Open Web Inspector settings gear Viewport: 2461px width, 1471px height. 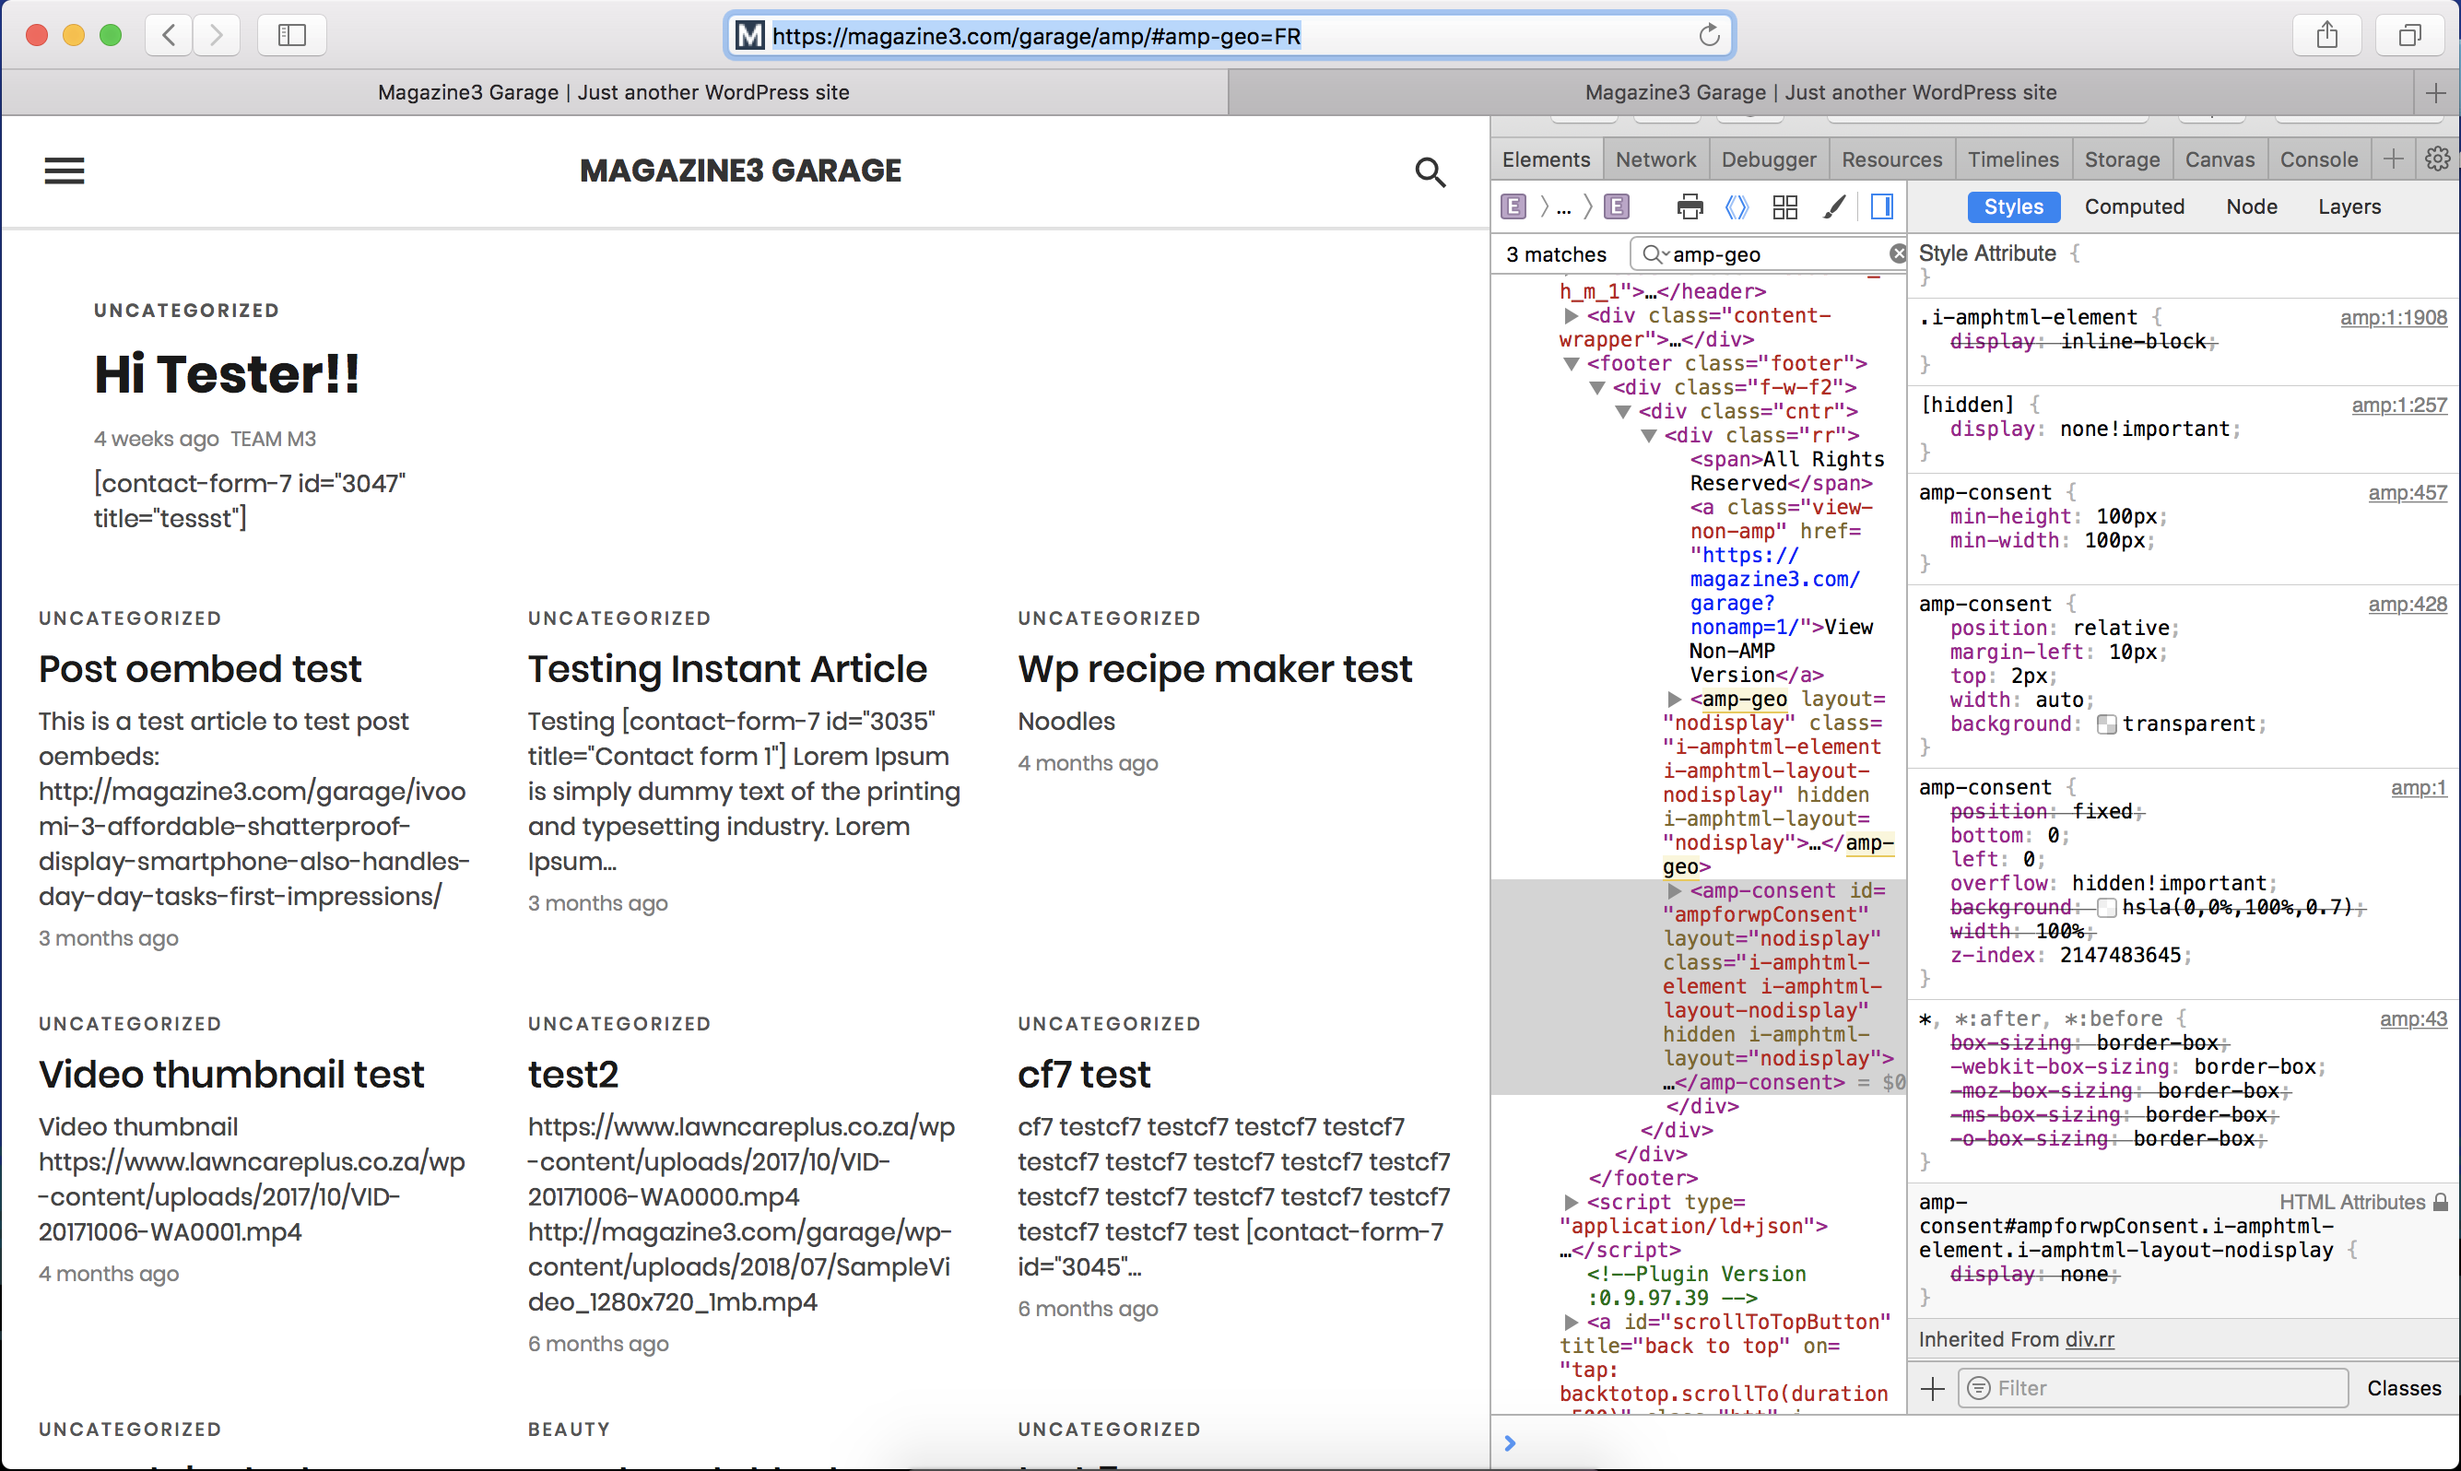[2437, 159]
